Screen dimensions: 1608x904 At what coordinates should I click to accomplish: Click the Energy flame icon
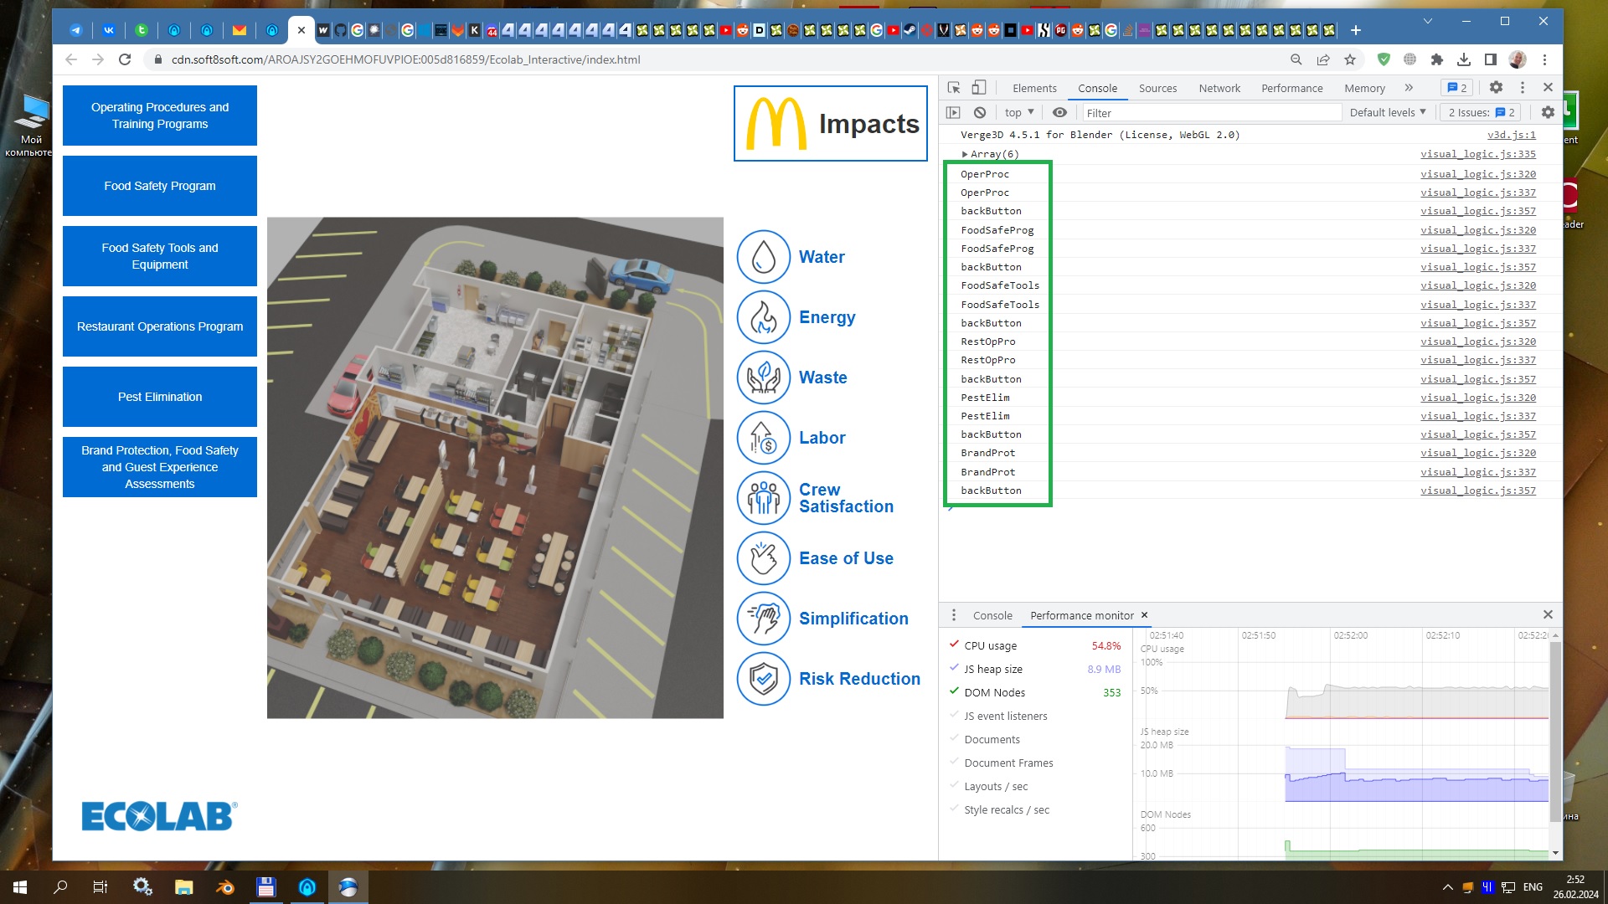763,317
